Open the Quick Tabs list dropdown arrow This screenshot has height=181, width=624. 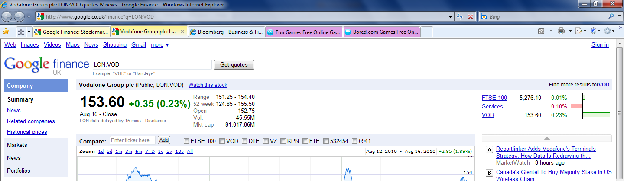coord(29,32)
